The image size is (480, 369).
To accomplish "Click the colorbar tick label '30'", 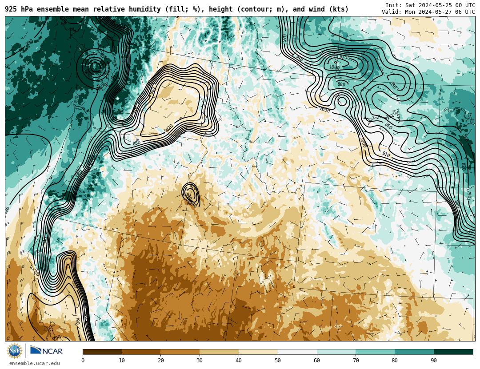I will click(x=200, y=361).
